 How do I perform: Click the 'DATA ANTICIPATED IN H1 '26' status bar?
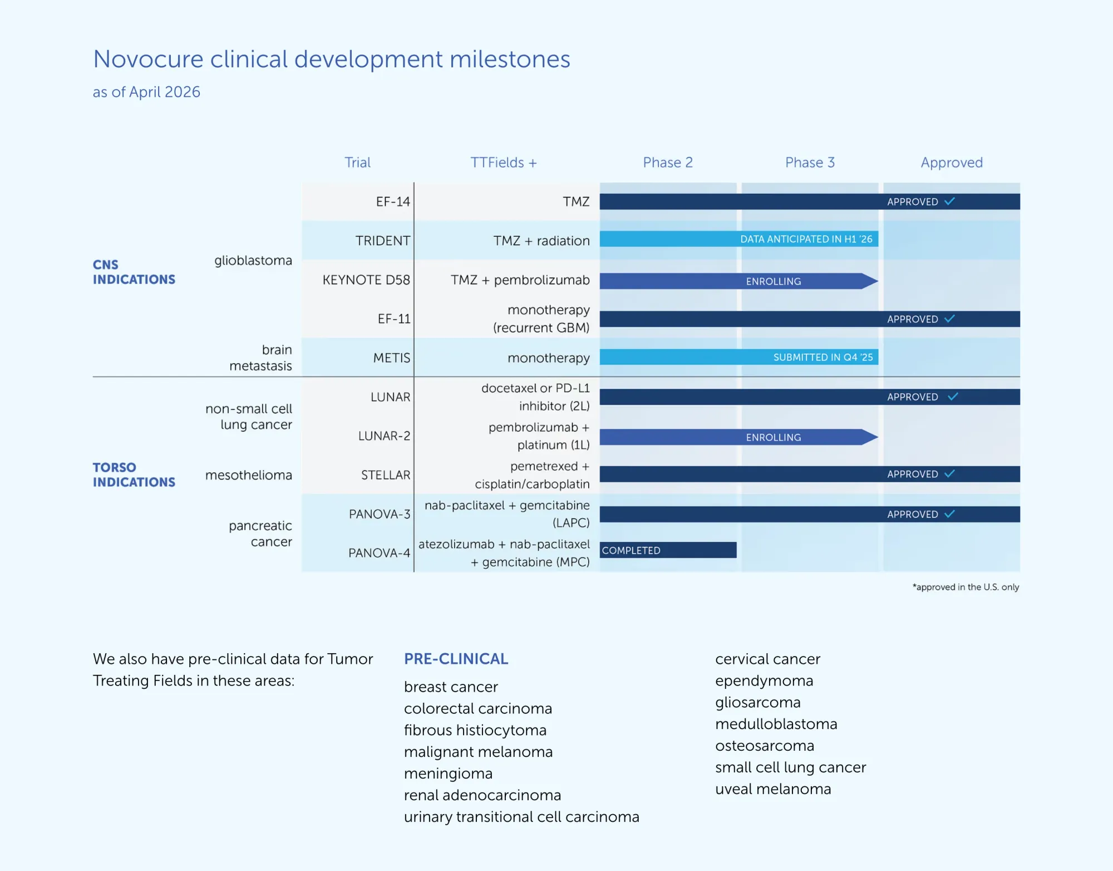point(739,239)
